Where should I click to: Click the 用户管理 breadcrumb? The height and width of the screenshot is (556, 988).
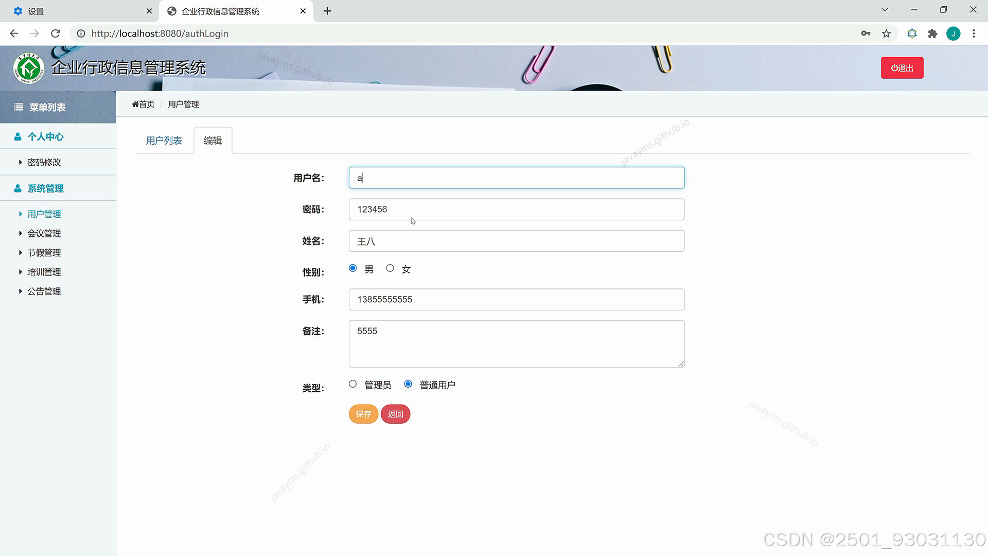click(183, 104)
